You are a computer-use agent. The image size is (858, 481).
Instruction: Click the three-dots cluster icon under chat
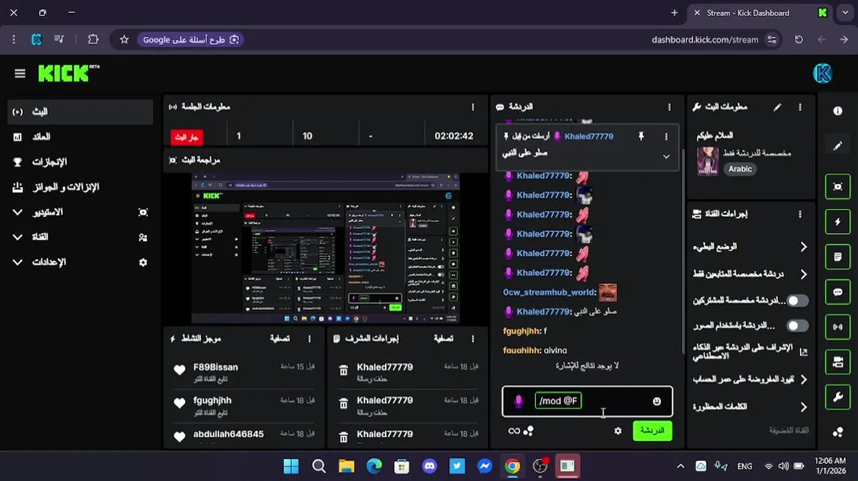point(529,431)
